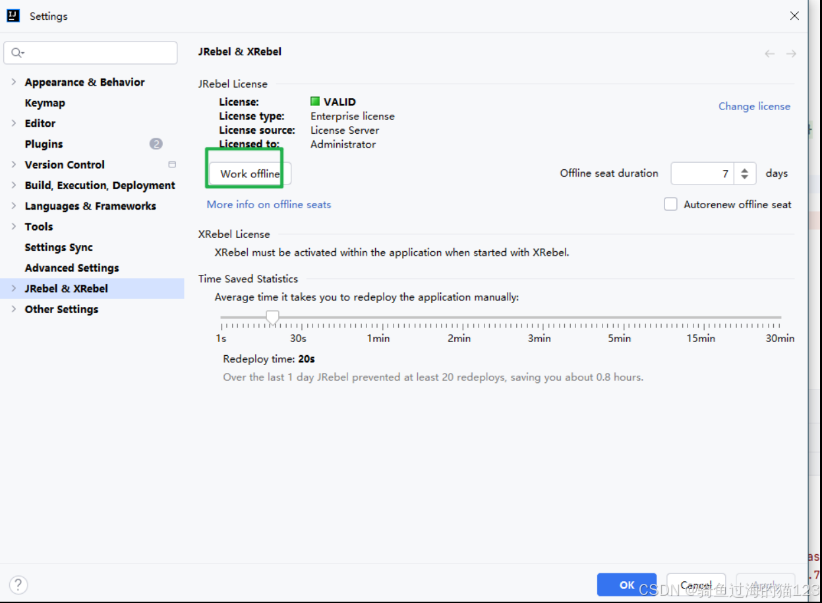Screen dimensions: 822x603
Task: Click the '30min' slider label
Action: click(x=780, y=338)
